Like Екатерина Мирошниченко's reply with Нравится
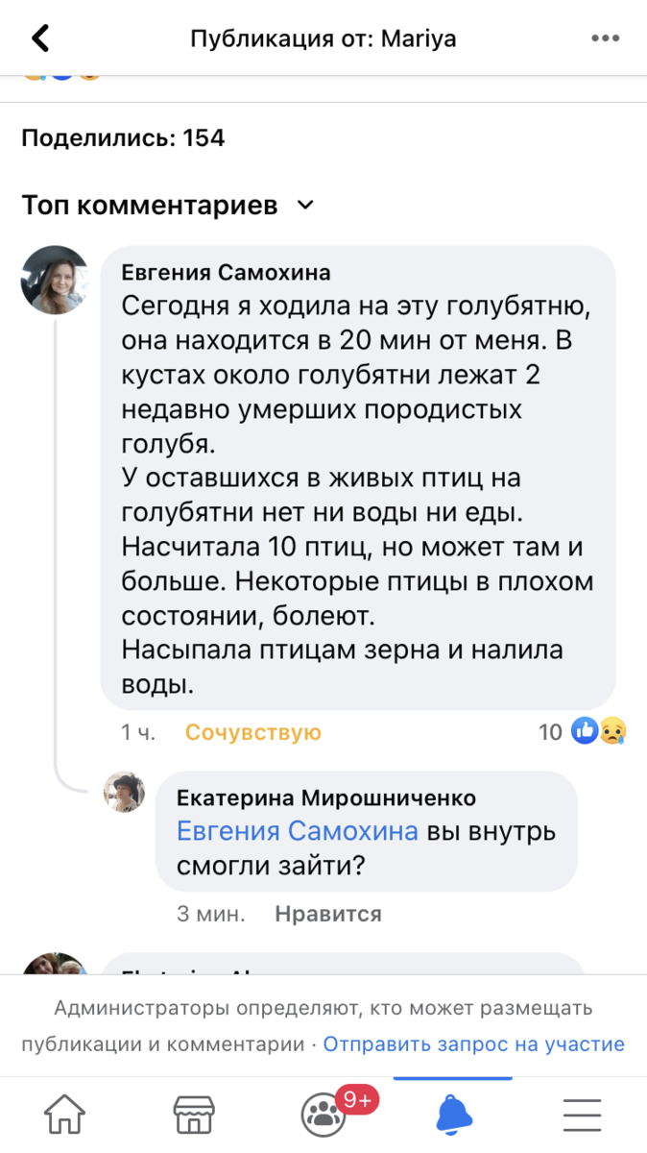This screenshot has height=1153, width=647. tap(328, 913)
